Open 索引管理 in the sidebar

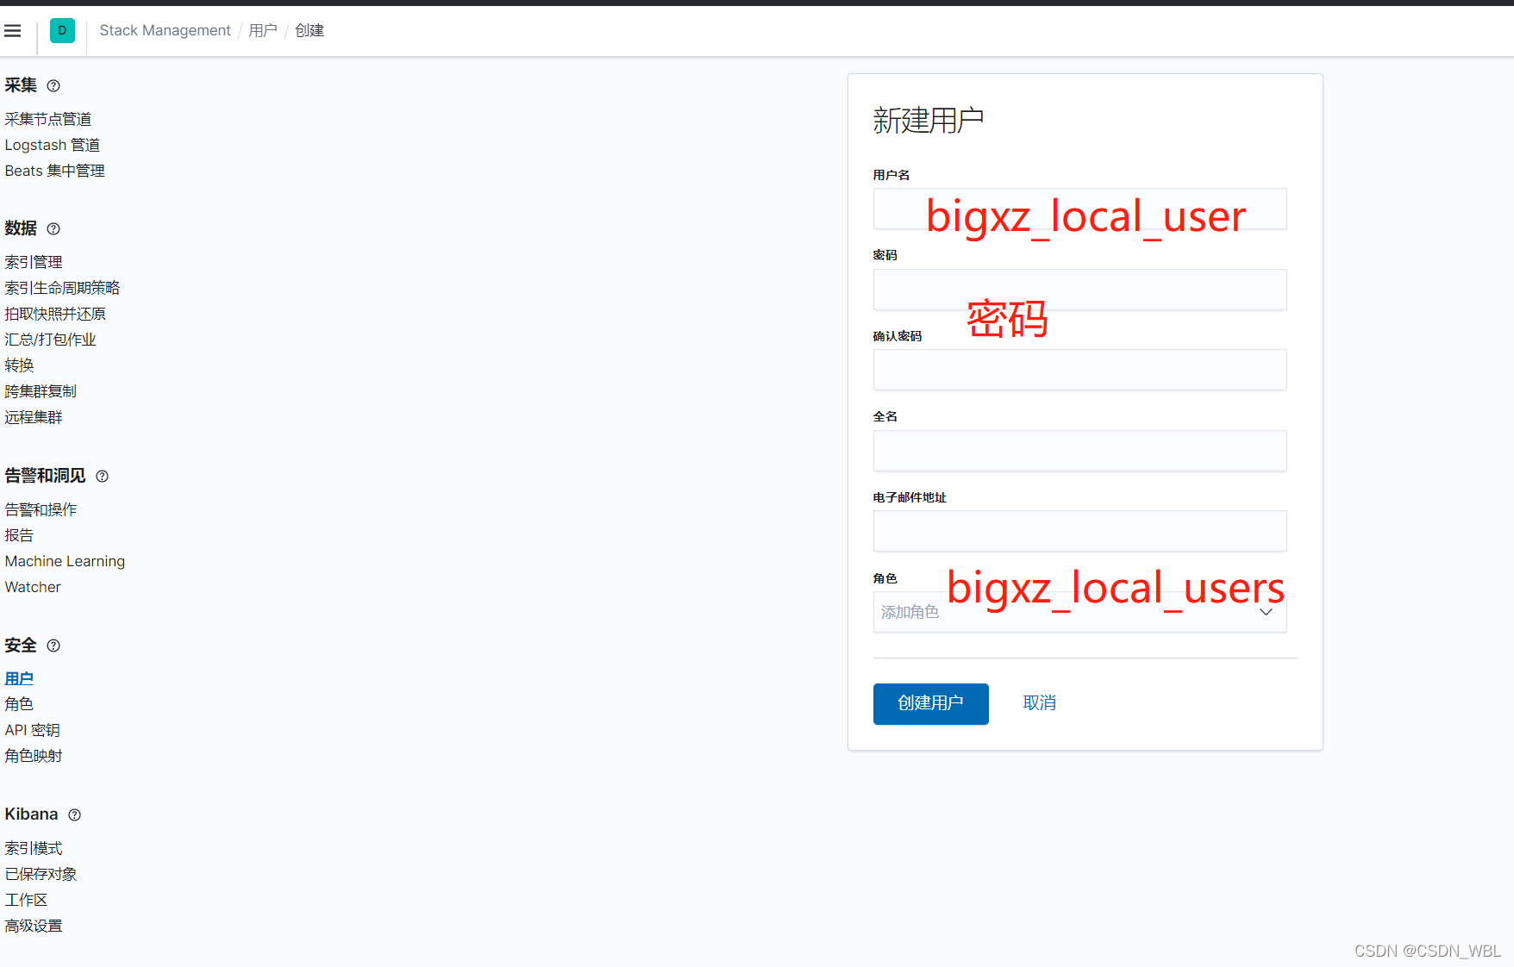34,262
